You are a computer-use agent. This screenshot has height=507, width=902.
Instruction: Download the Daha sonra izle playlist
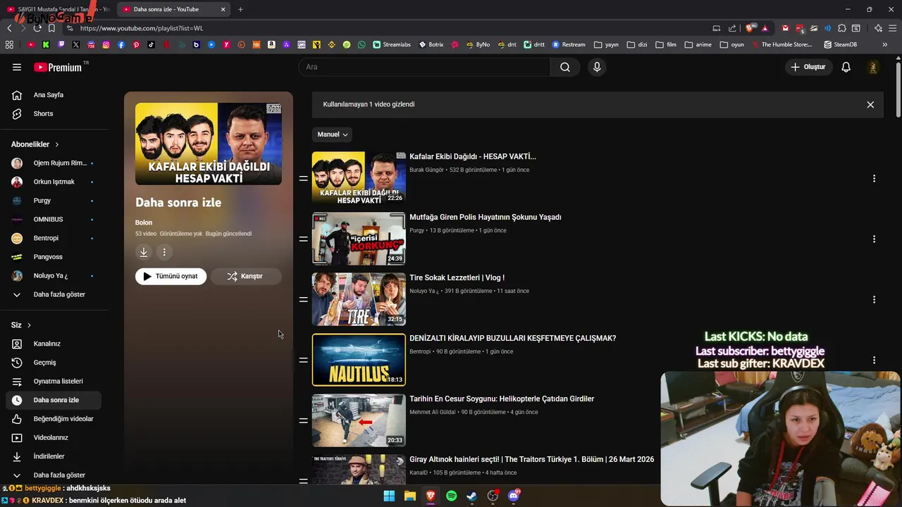[144, 252]
